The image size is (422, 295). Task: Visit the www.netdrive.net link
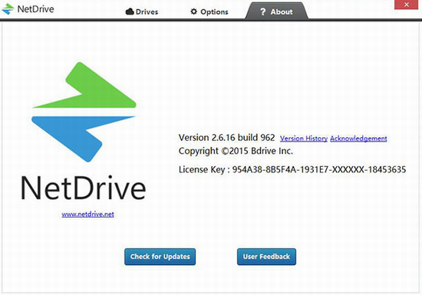87,214
